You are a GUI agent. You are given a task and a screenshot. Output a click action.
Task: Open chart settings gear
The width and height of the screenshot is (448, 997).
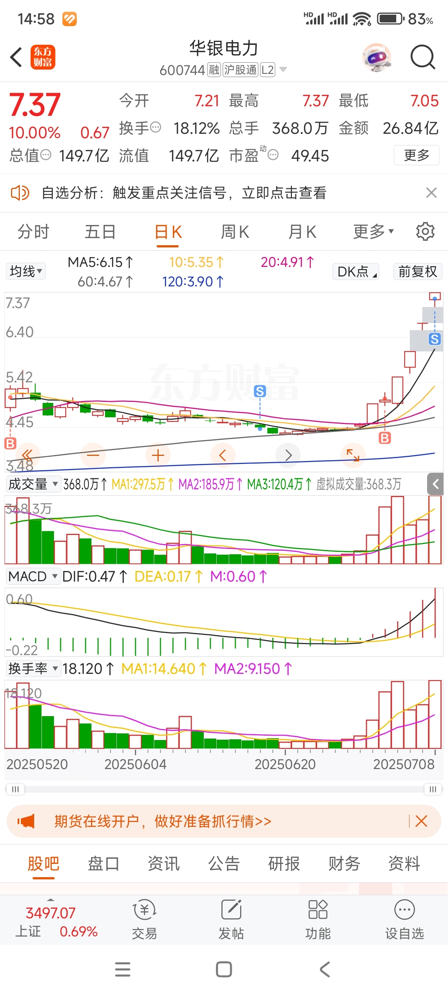(x=425, y=232)
